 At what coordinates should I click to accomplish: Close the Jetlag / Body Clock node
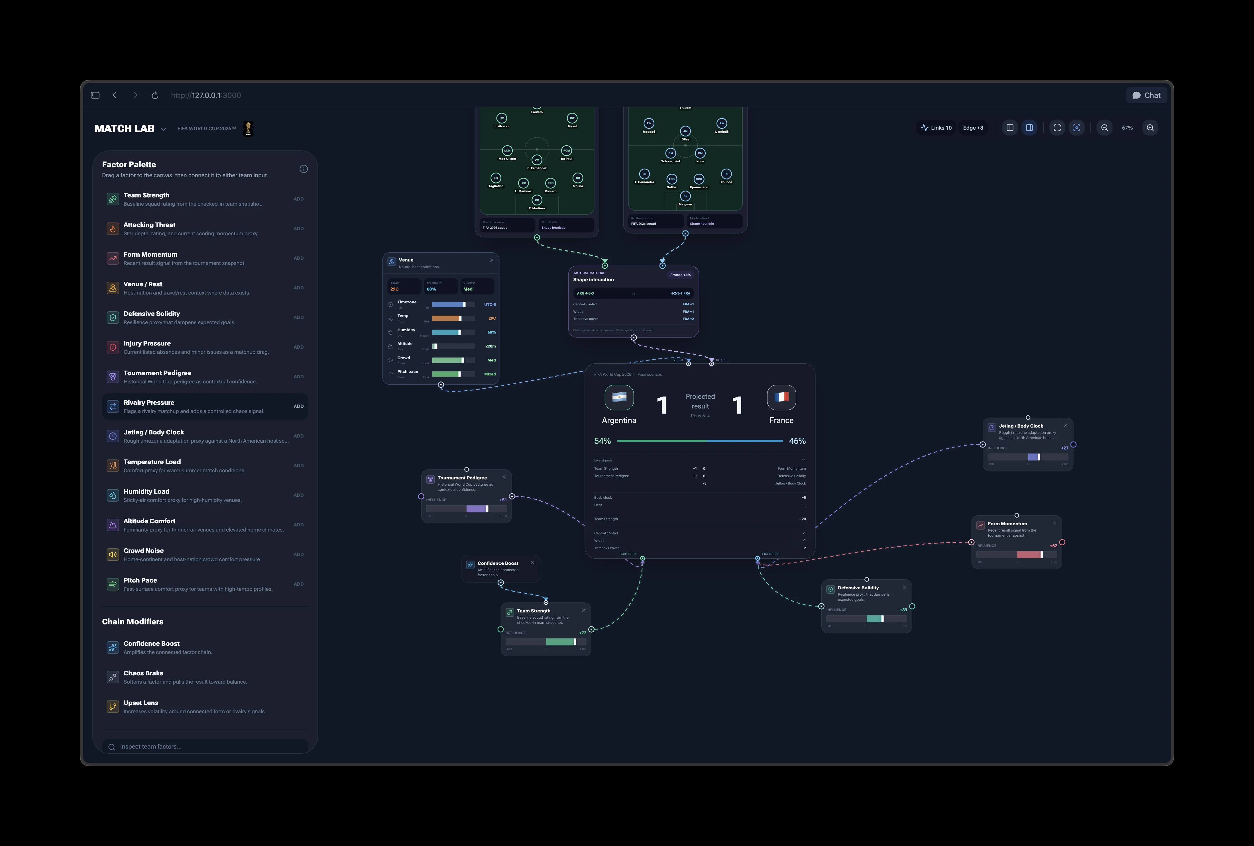click(1066, 426)
